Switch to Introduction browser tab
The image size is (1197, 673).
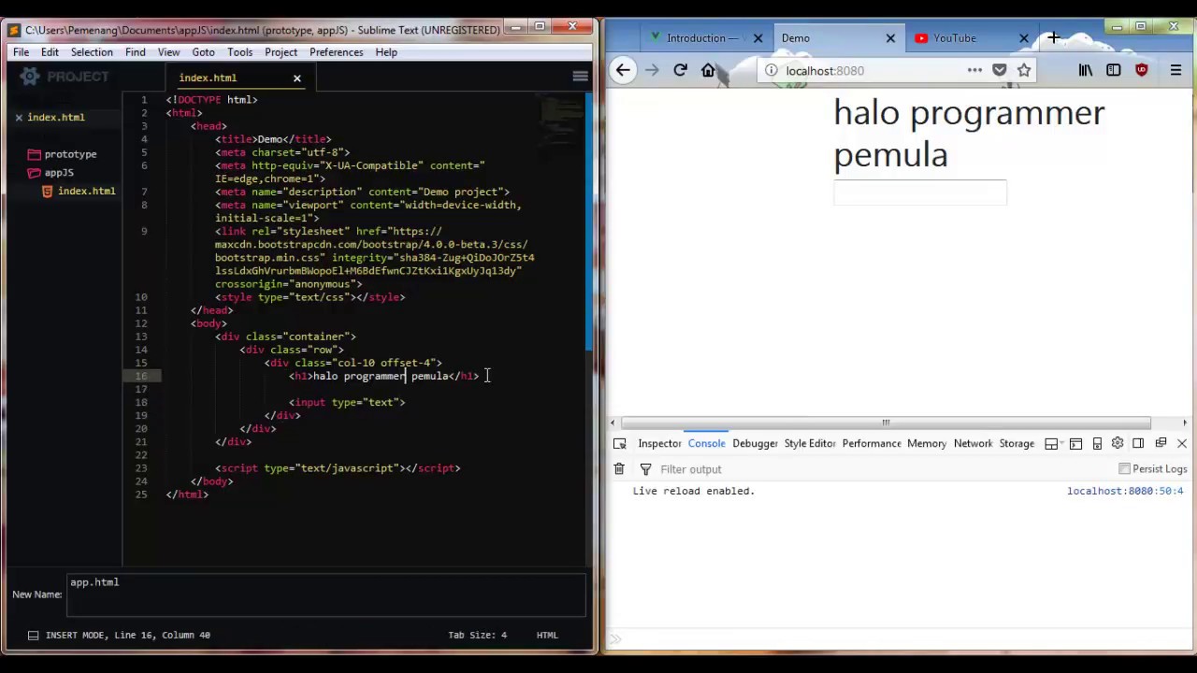coord(701,38)
